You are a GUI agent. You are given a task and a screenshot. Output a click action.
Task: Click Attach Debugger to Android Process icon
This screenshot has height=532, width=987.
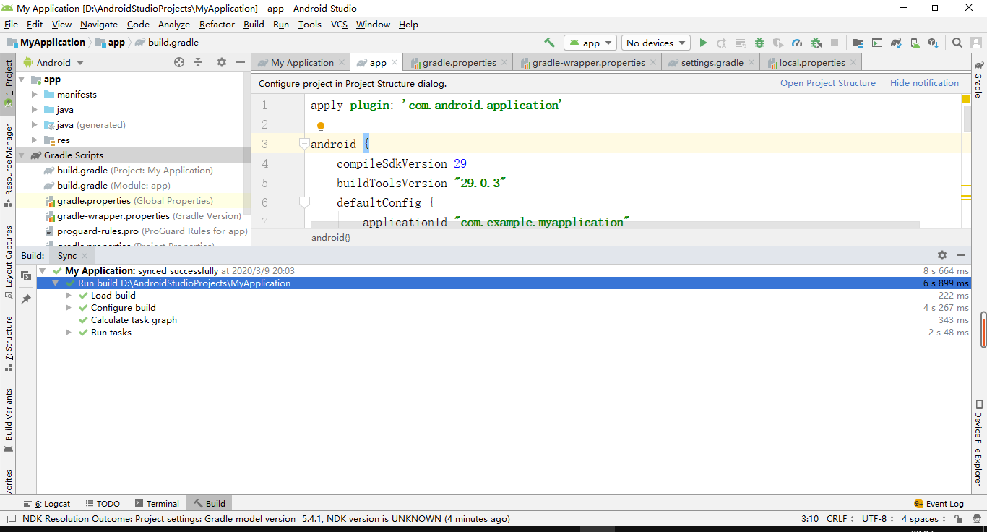(816, 43)
